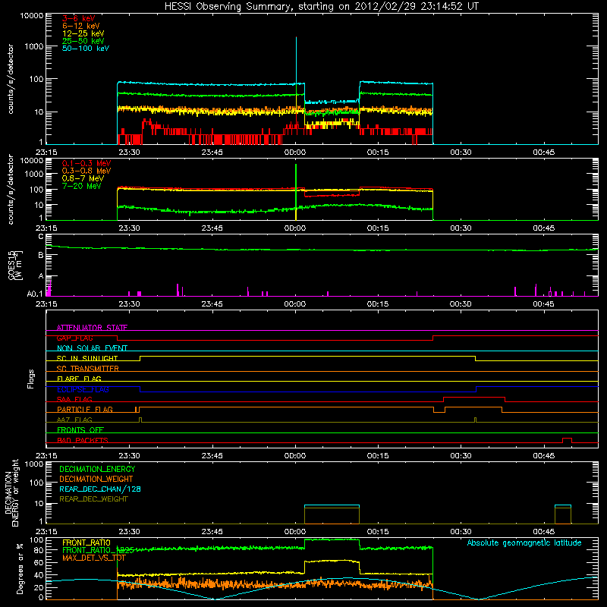Click the FRONT_RATIO_1225 legend label

coord(99,550)
